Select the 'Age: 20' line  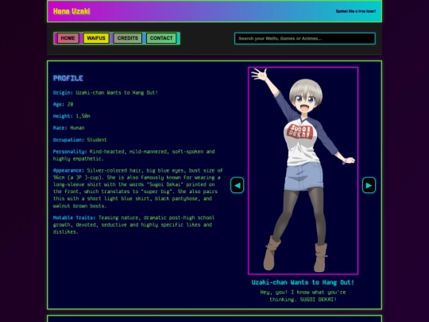pyautogui.click(x=64, y=104)
